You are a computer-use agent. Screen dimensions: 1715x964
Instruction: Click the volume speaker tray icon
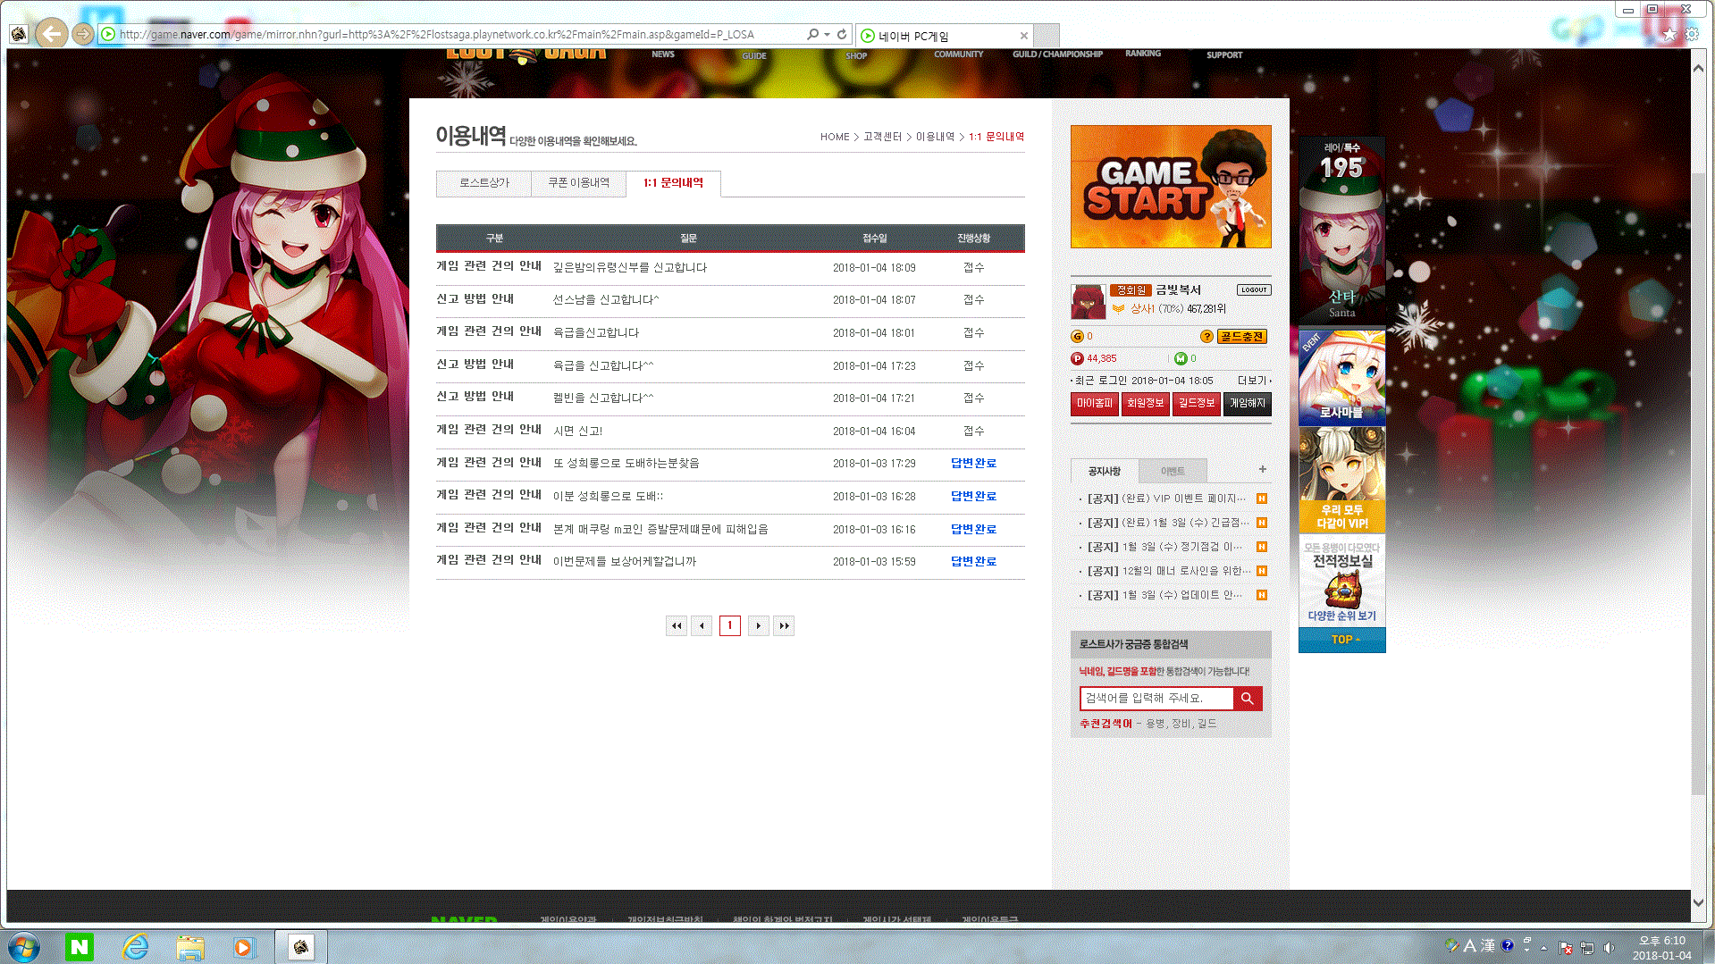(1609, 948)
